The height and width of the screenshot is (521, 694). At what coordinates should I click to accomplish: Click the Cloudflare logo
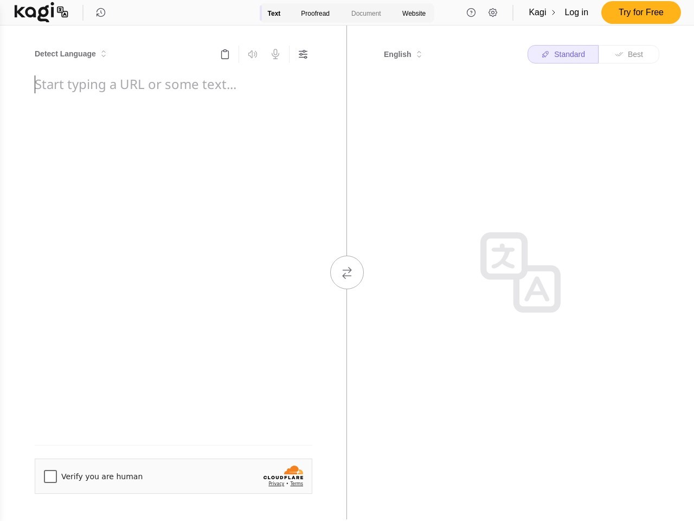click(283, 472)
